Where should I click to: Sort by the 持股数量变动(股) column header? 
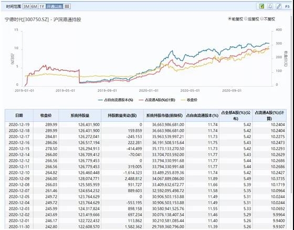pos(122,116)
